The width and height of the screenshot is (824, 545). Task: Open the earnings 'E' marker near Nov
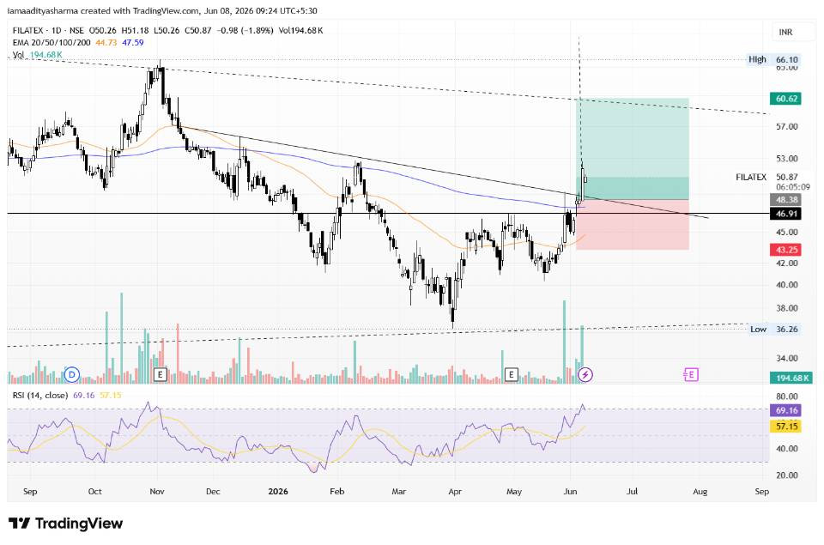(160, 375)
